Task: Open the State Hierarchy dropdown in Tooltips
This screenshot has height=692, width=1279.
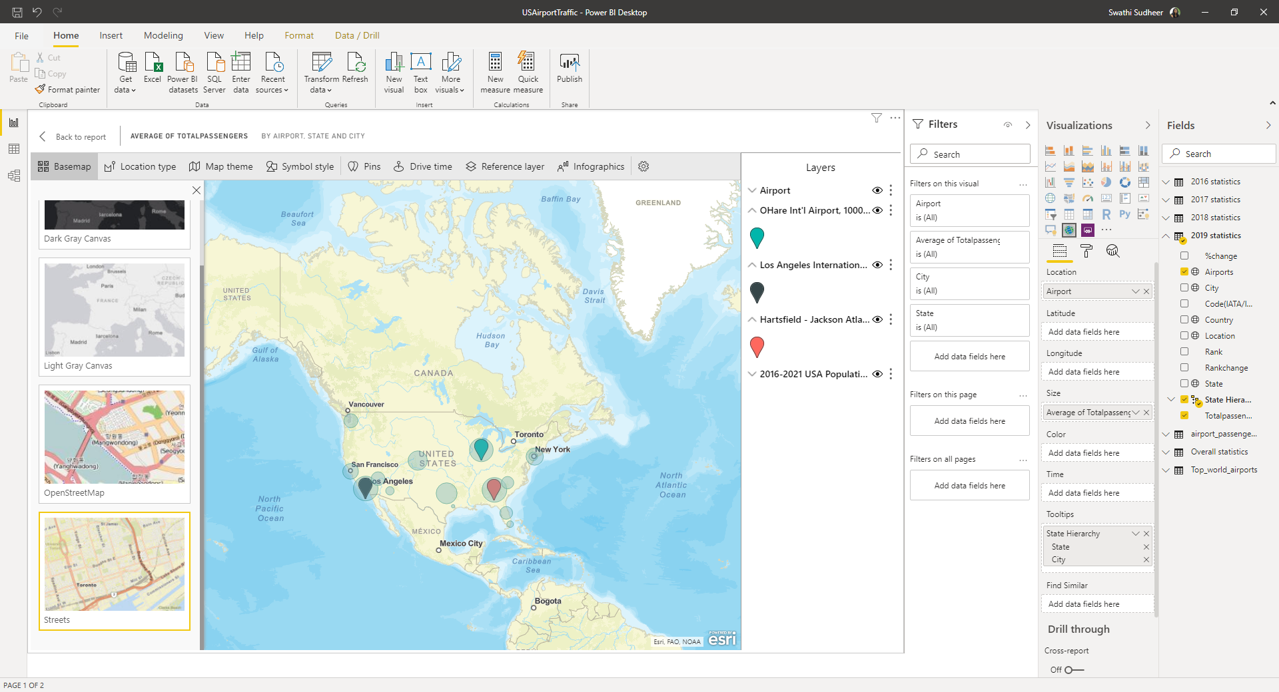Action: 1136,534
